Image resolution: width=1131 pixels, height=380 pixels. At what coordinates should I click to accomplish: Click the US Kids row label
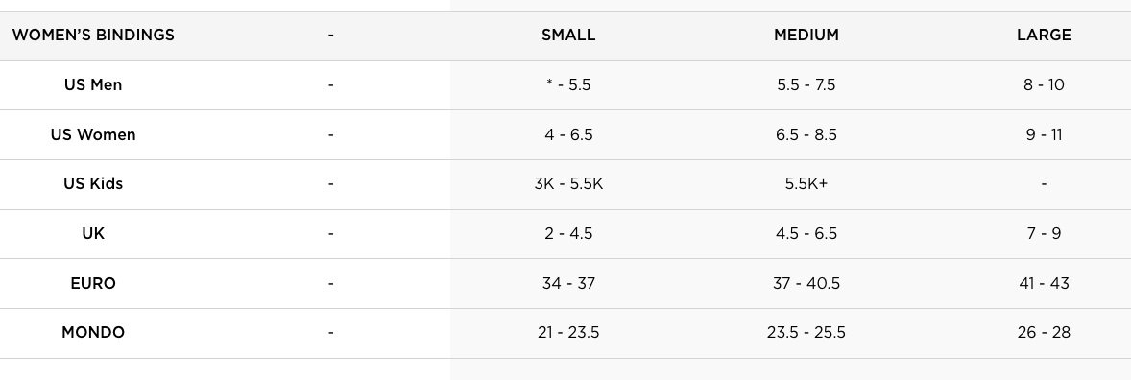tap(93, 183)
